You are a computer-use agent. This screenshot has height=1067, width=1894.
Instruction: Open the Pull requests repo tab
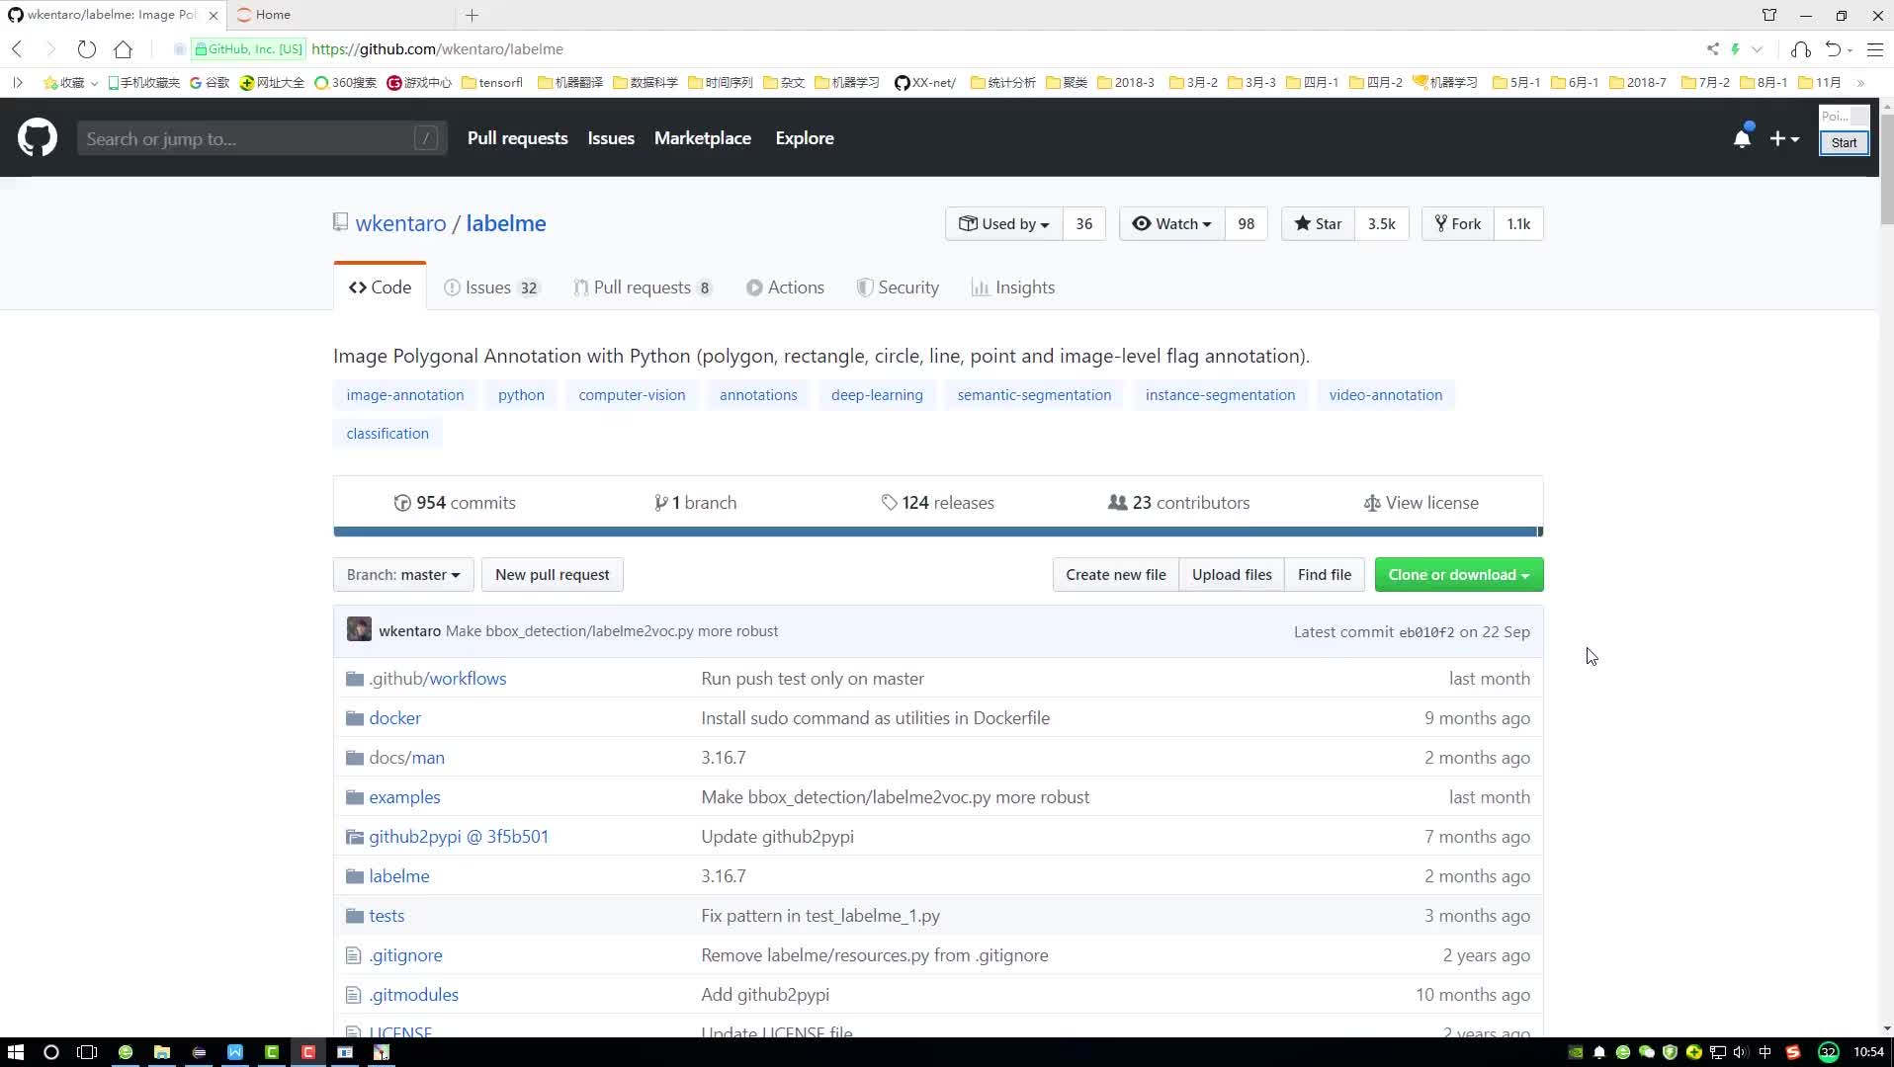643,287
